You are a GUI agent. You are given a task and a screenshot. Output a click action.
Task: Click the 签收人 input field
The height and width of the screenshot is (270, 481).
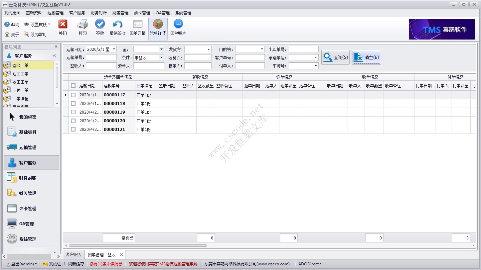click(x=101, y=66)
